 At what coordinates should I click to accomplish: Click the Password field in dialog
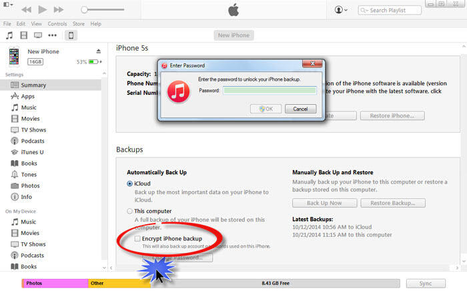click(270, 90)
